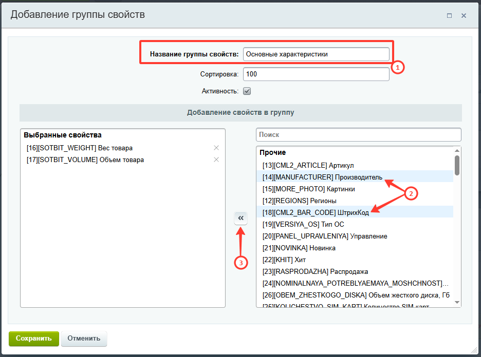Close the property group dialog

click(x=464, y=15)
